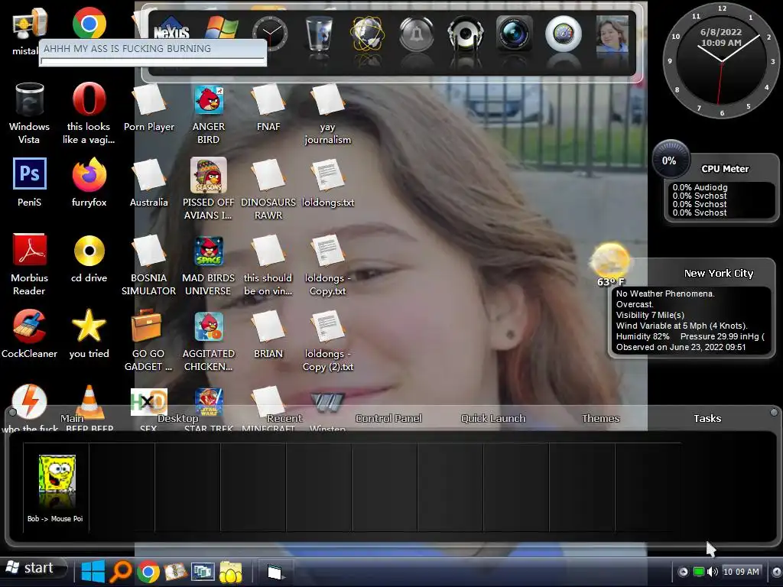This screenshot has width=783, height=587.
Task: Open the Nexus logo in the top dock
Action: pos(171,30)
